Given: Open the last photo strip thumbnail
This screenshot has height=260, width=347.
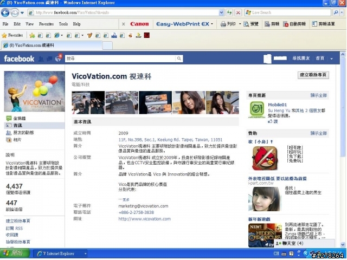Looking at the screenshot, I should 222,102.
